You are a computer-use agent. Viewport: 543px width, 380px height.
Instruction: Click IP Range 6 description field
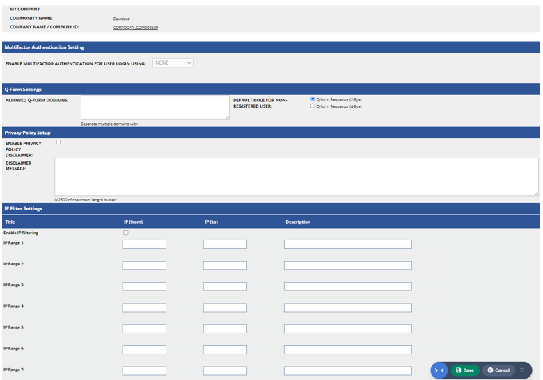[x=348, y=350]
